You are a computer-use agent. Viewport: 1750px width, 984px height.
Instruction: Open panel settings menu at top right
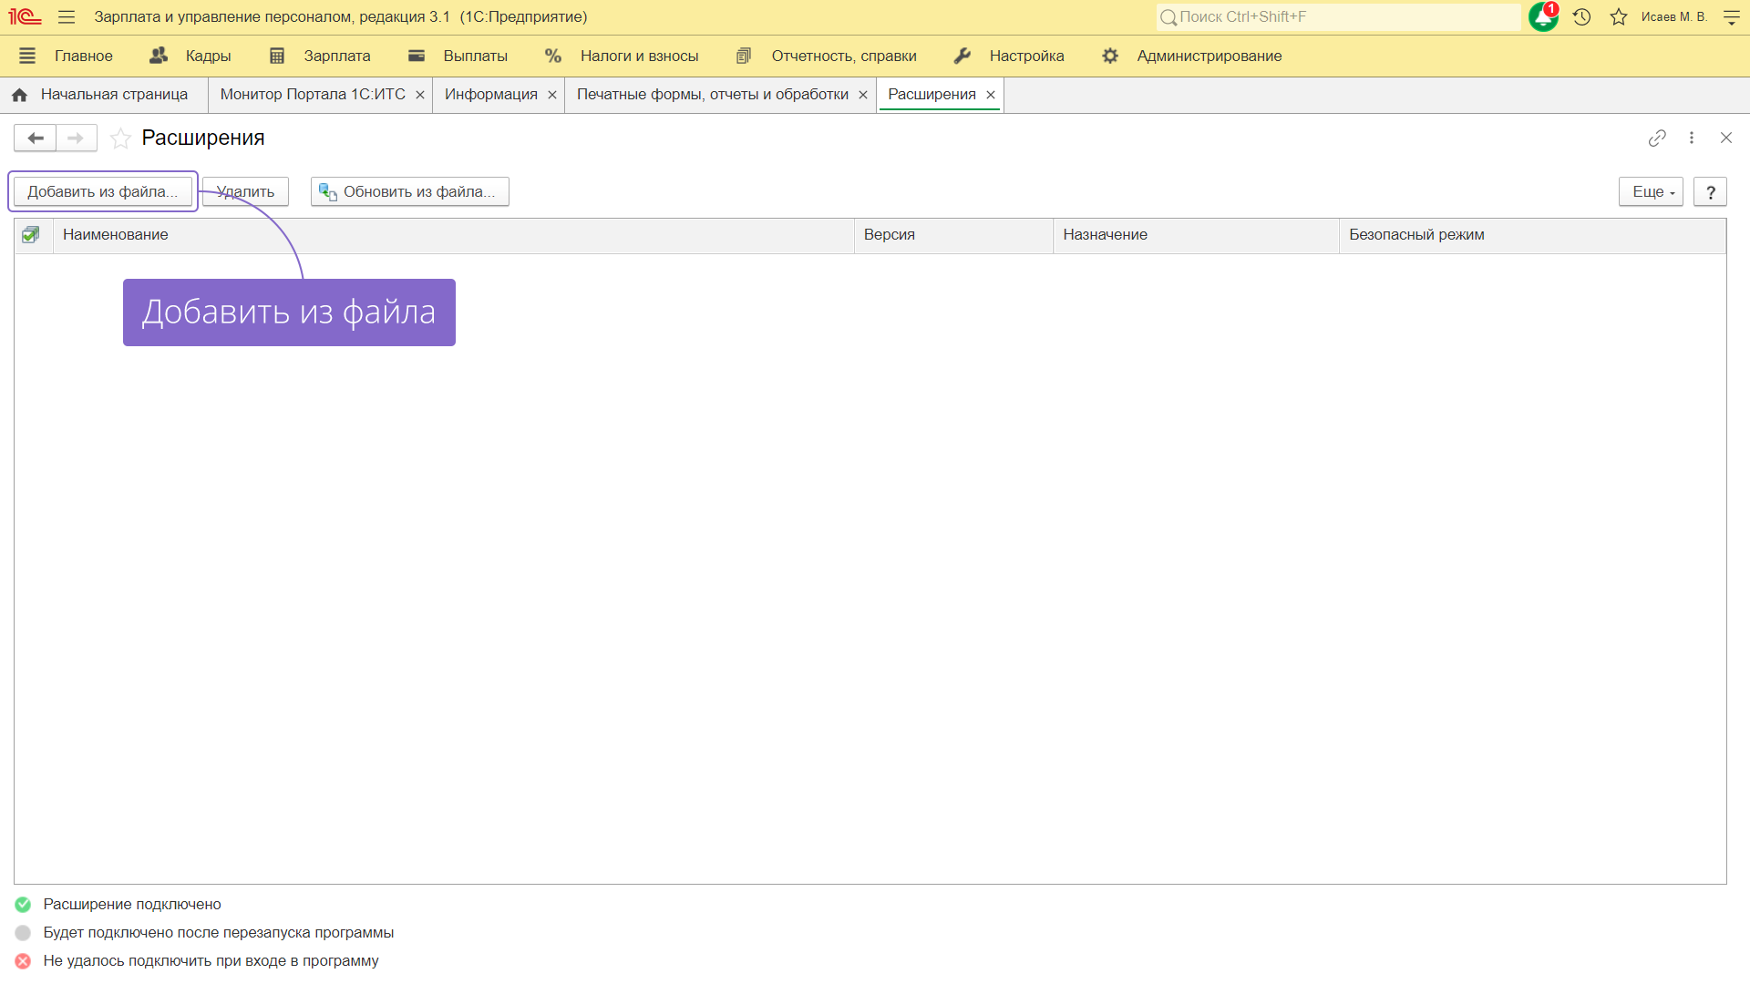tap(1732, 17)
